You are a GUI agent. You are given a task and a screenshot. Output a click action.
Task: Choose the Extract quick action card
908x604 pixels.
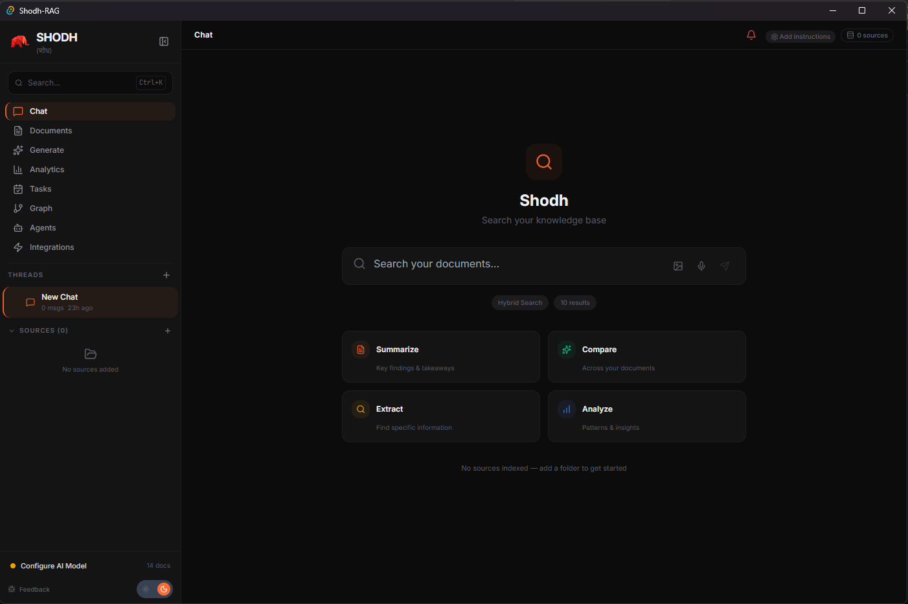(x=441, y=416)
